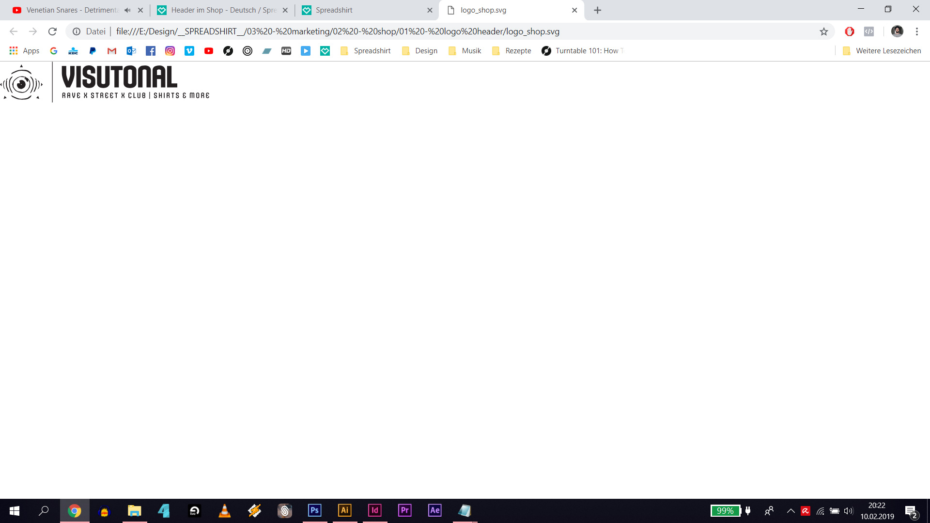The image size is (930, 523).
Task: Open the Chrome three-dot menu
Action: 917,31
